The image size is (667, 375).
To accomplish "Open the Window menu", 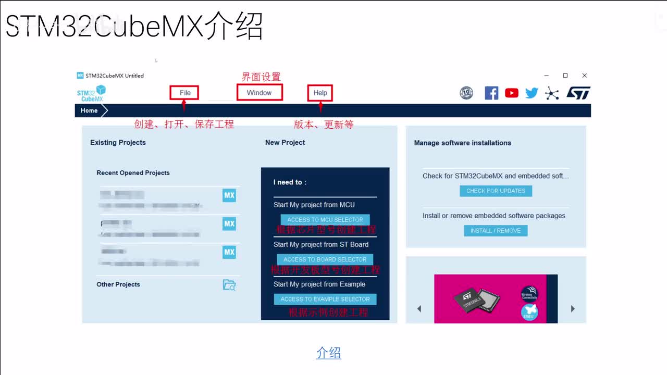I will coord(259,93).
